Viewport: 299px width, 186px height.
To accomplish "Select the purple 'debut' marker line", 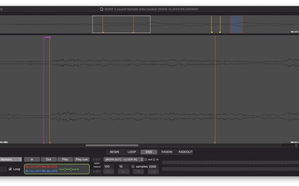I will 44,89.
